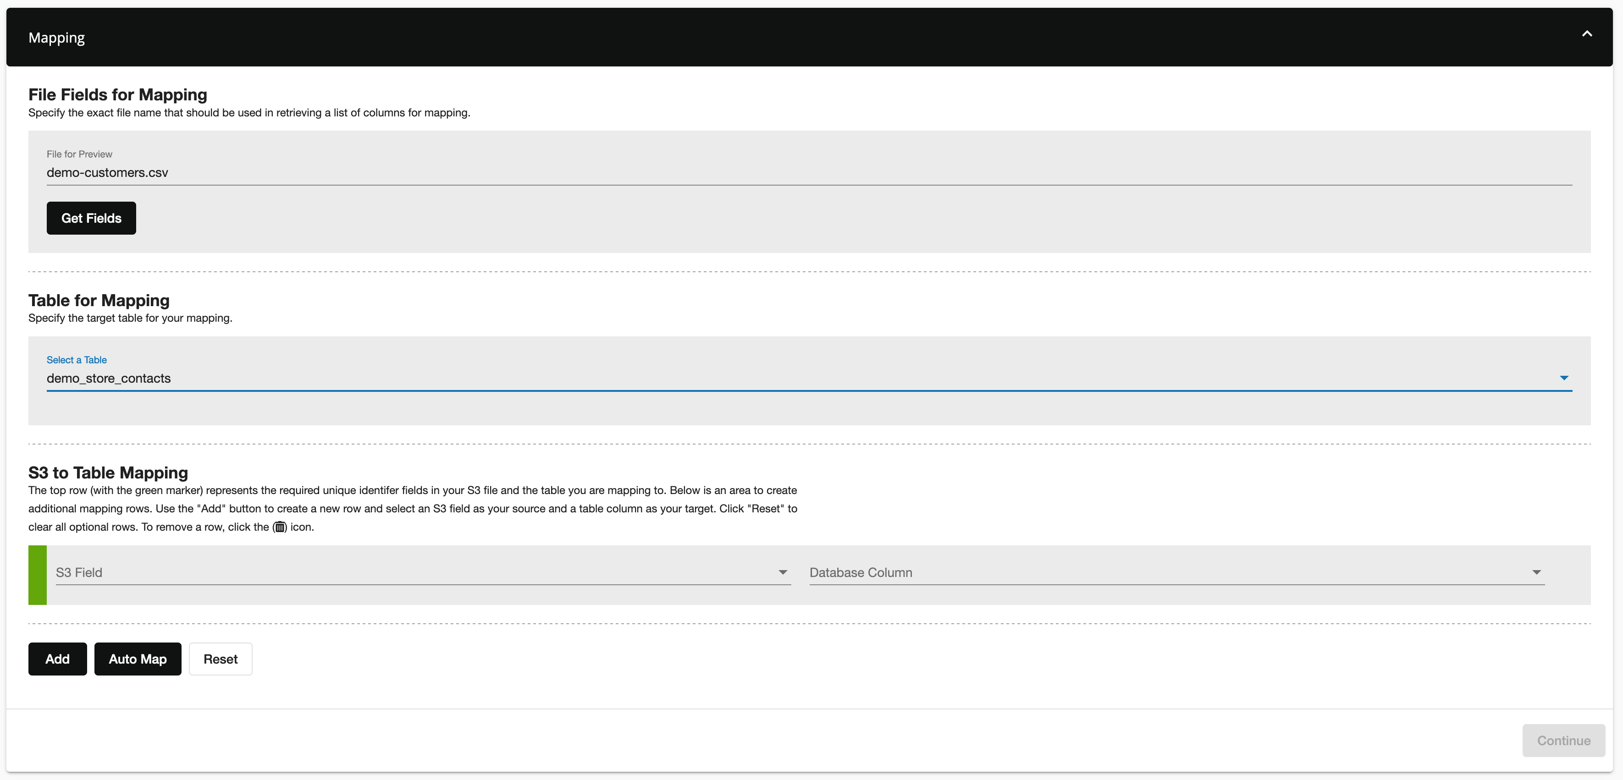
Task: Click the File Fields for Mapping heading
Action: click(x=118, y=94)
